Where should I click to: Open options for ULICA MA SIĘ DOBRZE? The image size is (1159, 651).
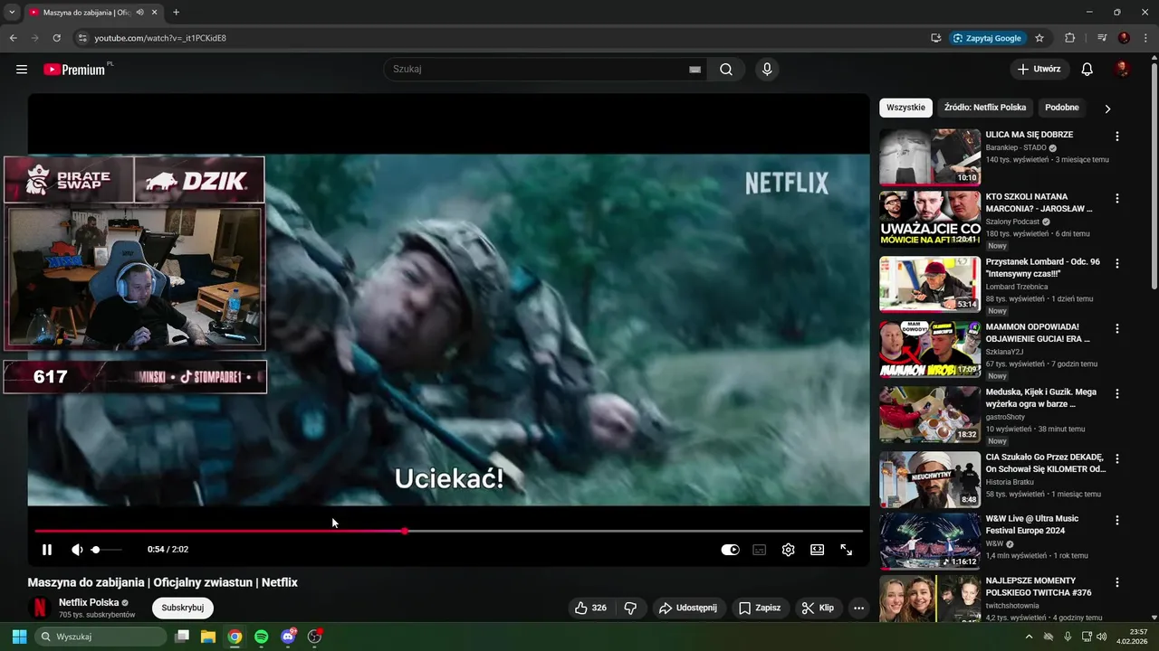click(x=1116, y=137)
